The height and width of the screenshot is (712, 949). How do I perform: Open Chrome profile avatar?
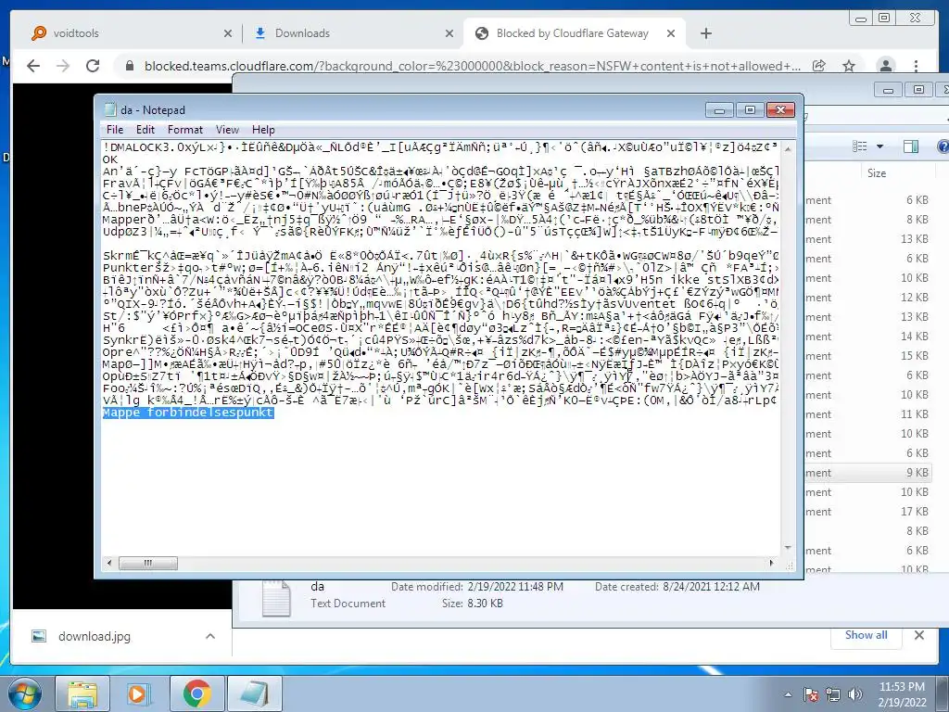coord(886,66)
